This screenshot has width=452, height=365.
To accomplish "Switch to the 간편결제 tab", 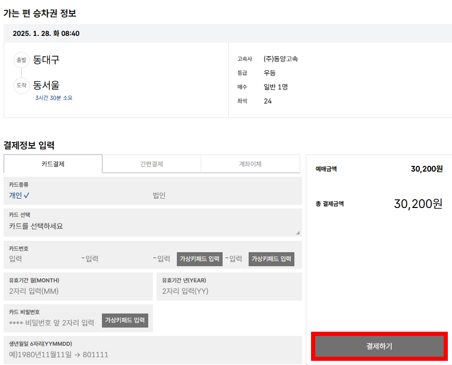I will 152,164.
